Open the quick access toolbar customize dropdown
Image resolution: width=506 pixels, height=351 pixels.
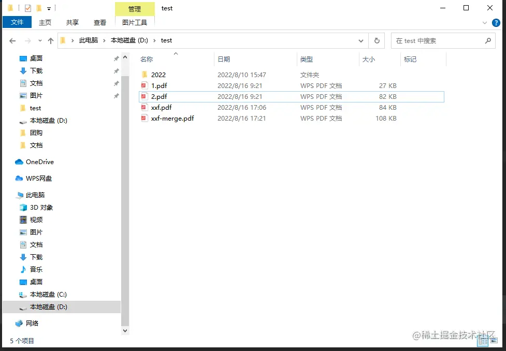pyautogui.click(x=49, y=8)
